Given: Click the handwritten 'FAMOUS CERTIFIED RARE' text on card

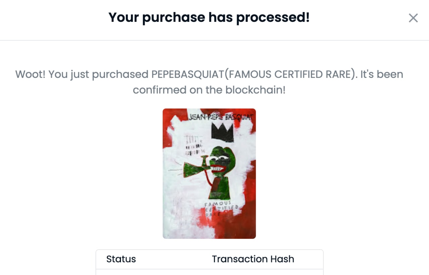Looking at the screenshot, I should tap(222, 209).
